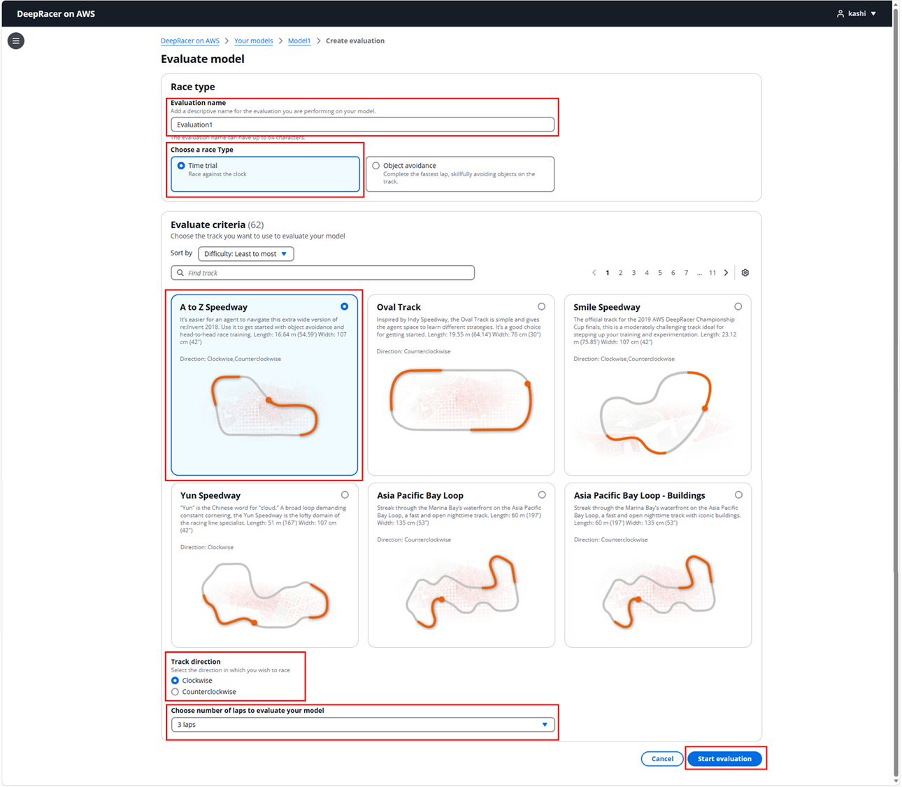Screen dimensions: 902x787
Task: Select the Time trial race type
Action: (180, 165)
